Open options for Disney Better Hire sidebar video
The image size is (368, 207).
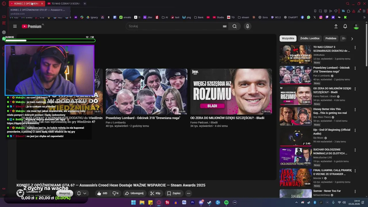coord(355,110)
